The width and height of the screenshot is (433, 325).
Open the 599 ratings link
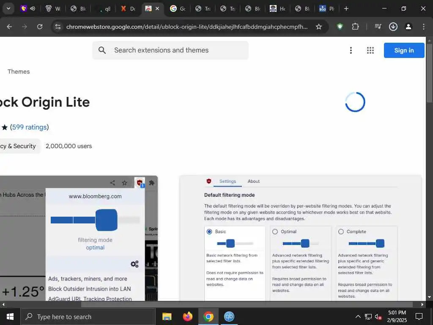pyautogui.click(x=30, y=127)
